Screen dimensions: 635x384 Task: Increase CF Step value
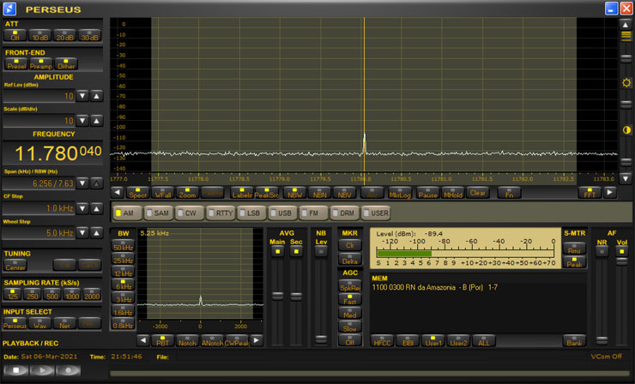(96, 208)
